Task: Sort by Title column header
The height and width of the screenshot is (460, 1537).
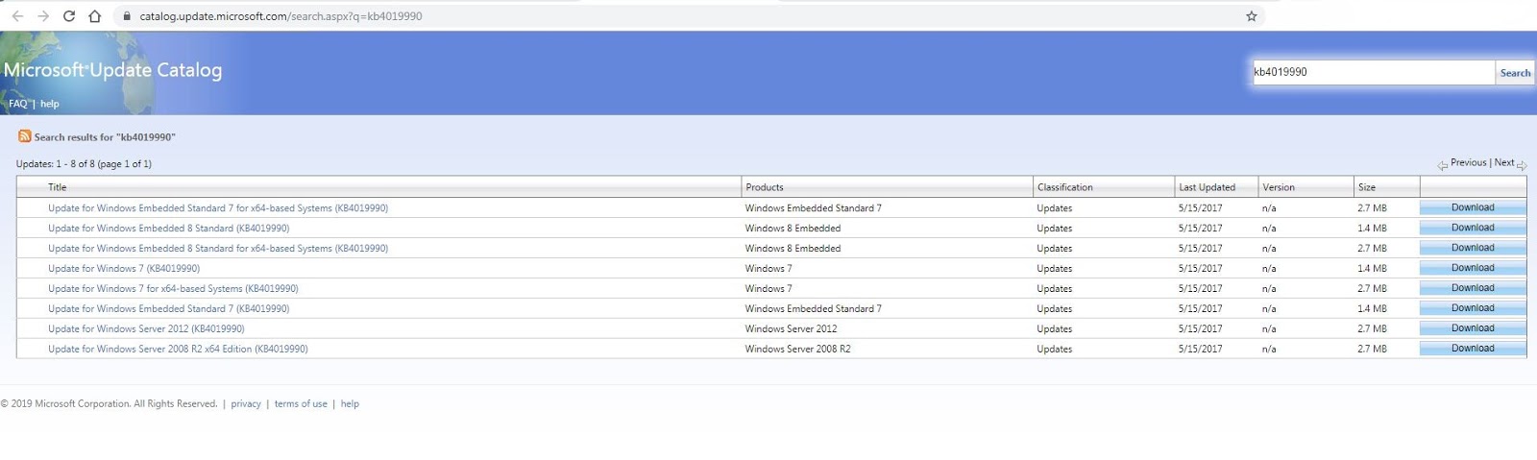Action: pyautogui.click(x=58, y=187)
